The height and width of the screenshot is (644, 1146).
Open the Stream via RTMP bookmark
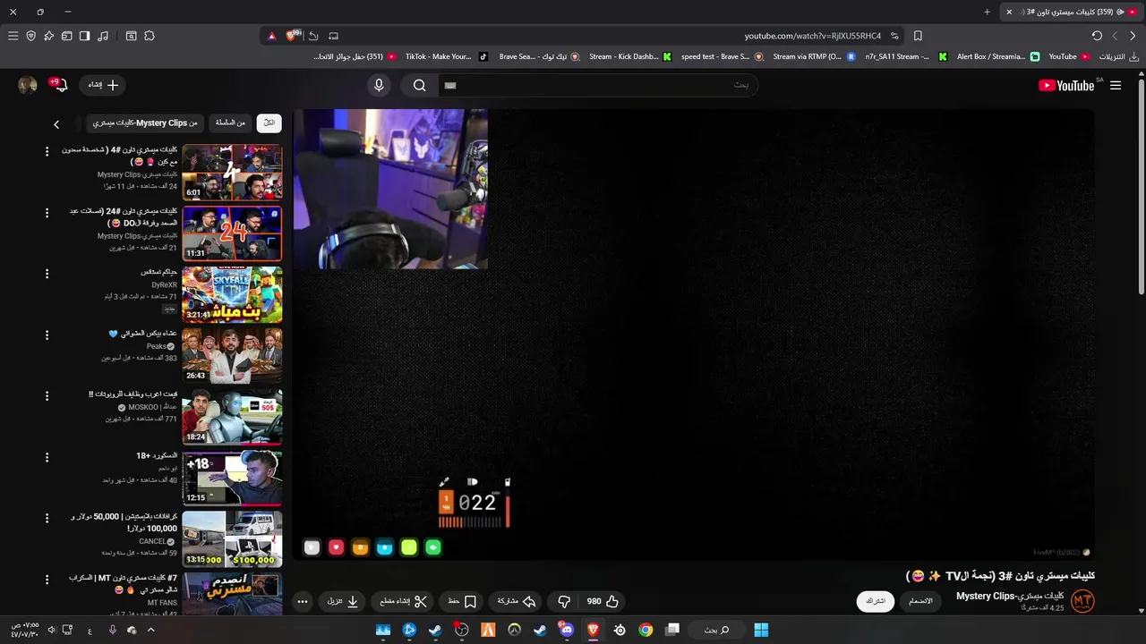(x=813, y=56)
